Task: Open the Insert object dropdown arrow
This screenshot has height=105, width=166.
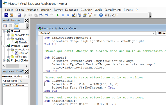Action: coord(15,15)
